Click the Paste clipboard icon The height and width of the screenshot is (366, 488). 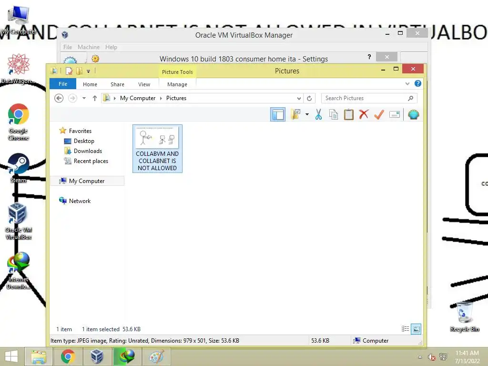[348, 114]
